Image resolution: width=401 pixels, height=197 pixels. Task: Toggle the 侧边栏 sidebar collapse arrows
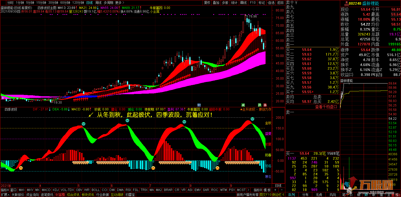click(x=283, y=195)
